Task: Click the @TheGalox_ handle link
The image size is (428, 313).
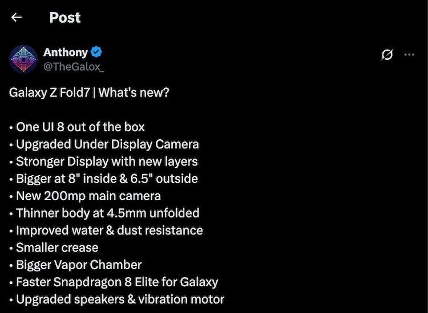Action: point(74,66)
